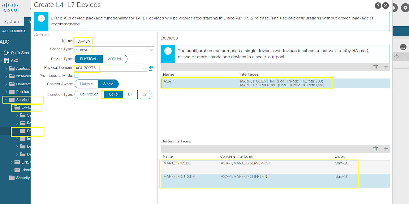The image size is (409, 204).
Task: Click the info icon in the deprecation banner
Action: pyautogui.click(x=41, y=18)
